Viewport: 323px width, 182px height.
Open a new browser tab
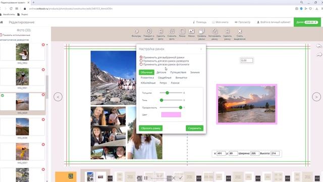33,3
